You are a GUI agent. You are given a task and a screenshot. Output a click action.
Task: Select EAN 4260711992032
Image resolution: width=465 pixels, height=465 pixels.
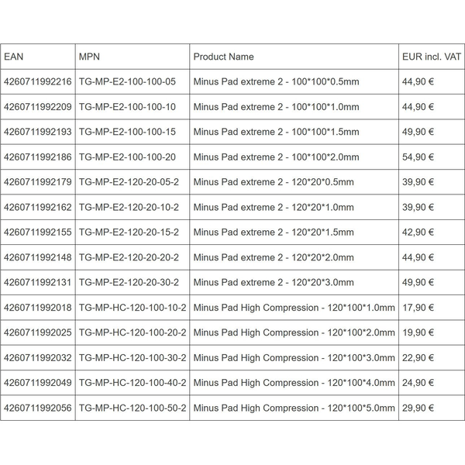(x=38, y=357)
